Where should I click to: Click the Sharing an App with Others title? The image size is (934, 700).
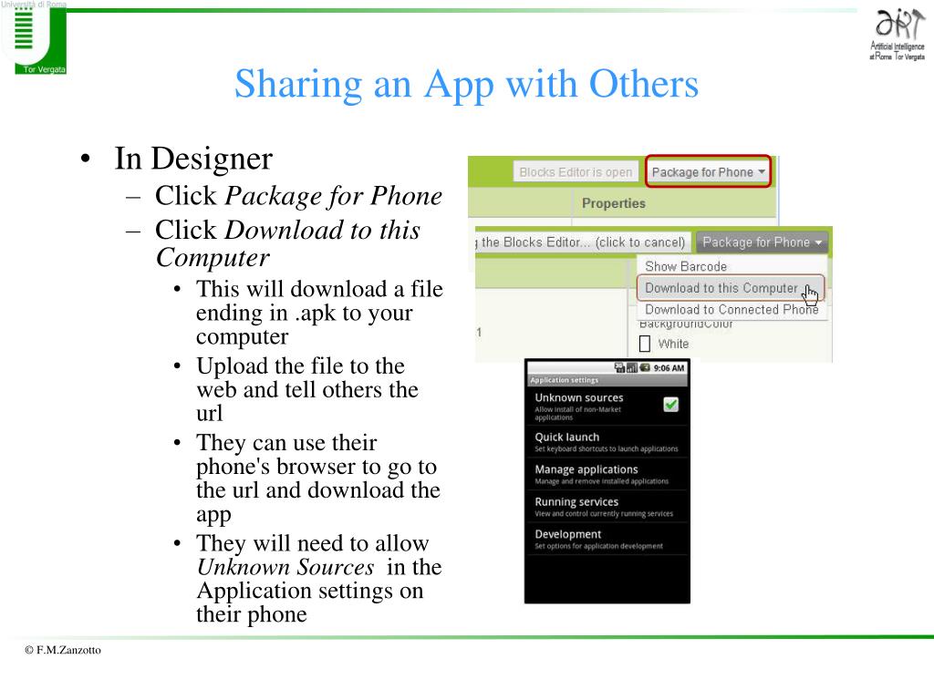coord(466,84)
